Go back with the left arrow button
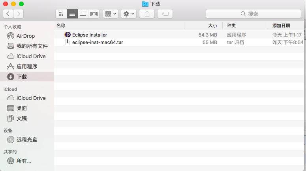306x171 pixels. [x=8, y=14]
